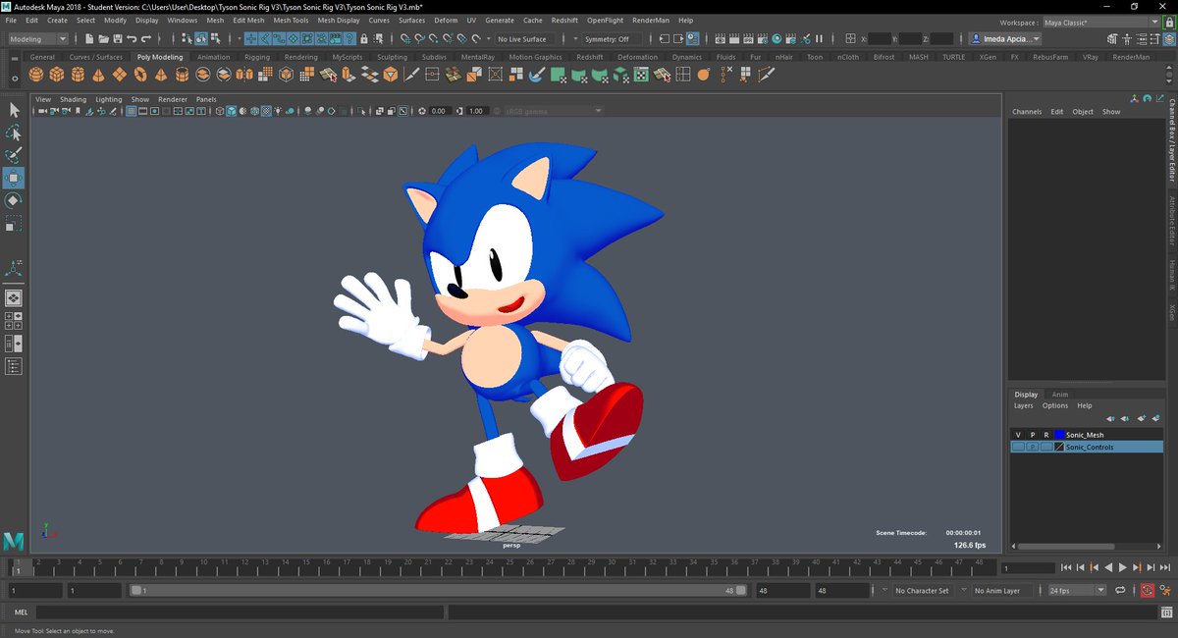1178x638 pixels.
Task: Create a polygon cube from the shelf
Action: (x=57, y=75)
